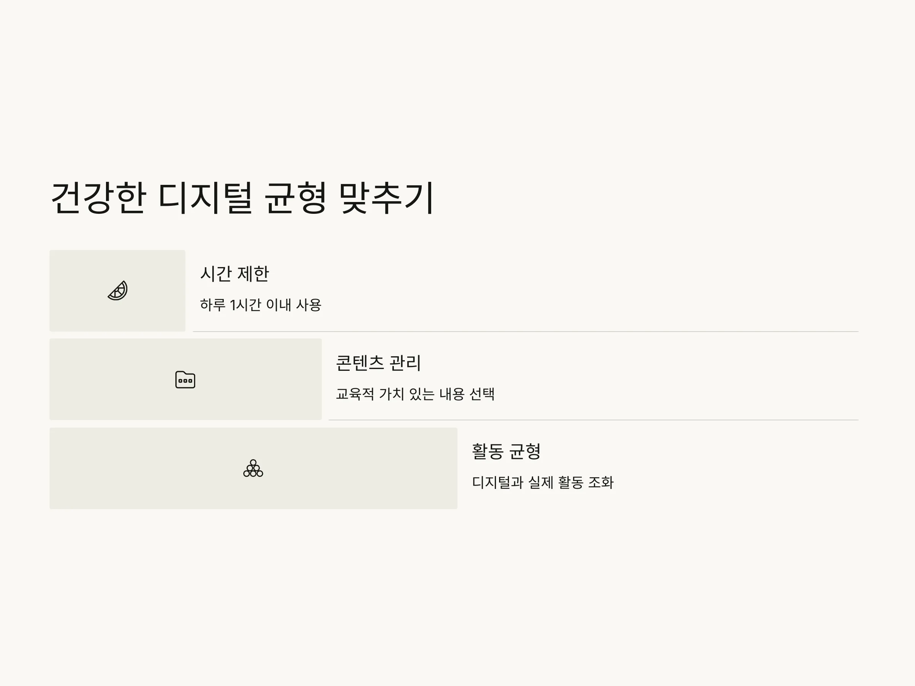Viewport: 915px width, 686px height.
Task: Click the blank slide area above the title
Action: tap(457, 83)
